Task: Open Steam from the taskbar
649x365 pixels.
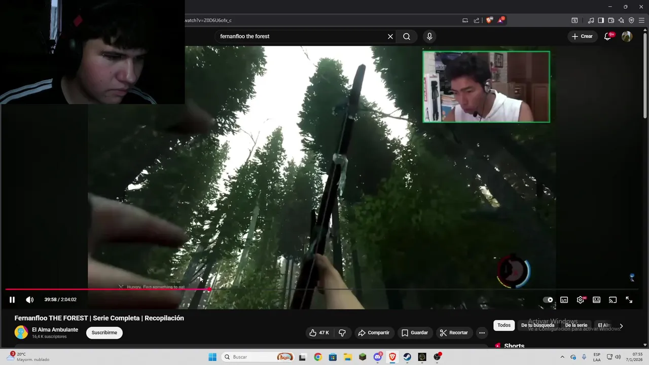Action: pos(407,357)
